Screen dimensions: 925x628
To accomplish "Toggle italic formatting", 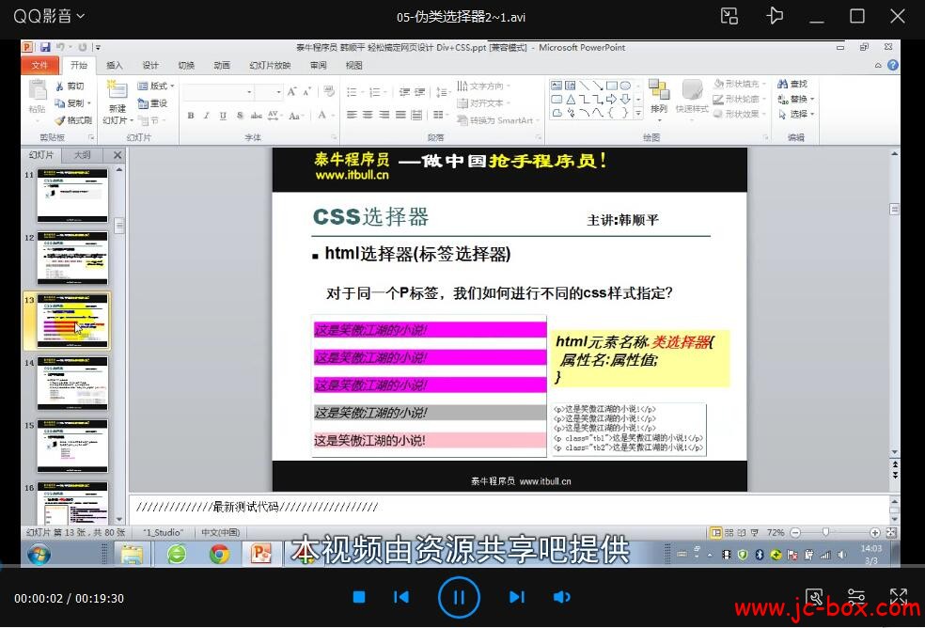I will (x=207, y=116).
